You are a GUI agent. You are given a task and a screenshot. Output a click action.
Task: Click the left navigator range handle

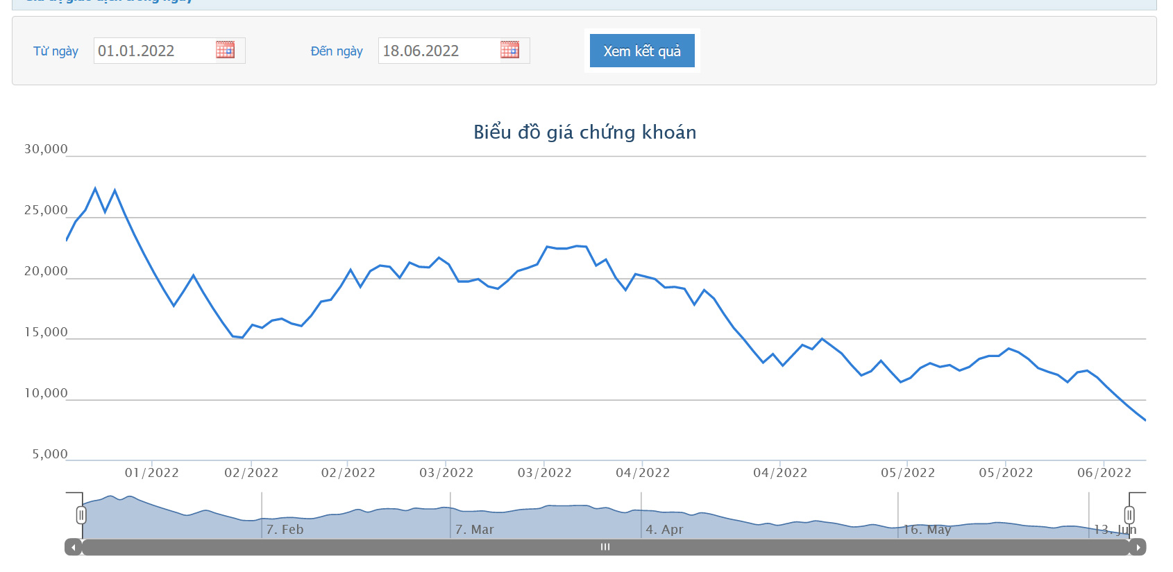point(81,515)
